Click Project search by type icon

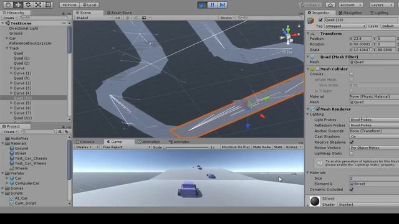coord(60,131)
